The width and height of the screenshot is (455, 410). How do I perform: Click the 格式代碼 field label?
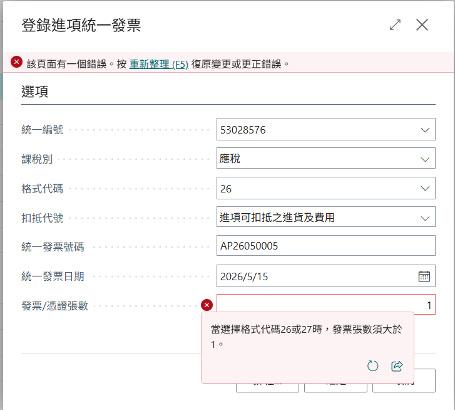point(43,189)
